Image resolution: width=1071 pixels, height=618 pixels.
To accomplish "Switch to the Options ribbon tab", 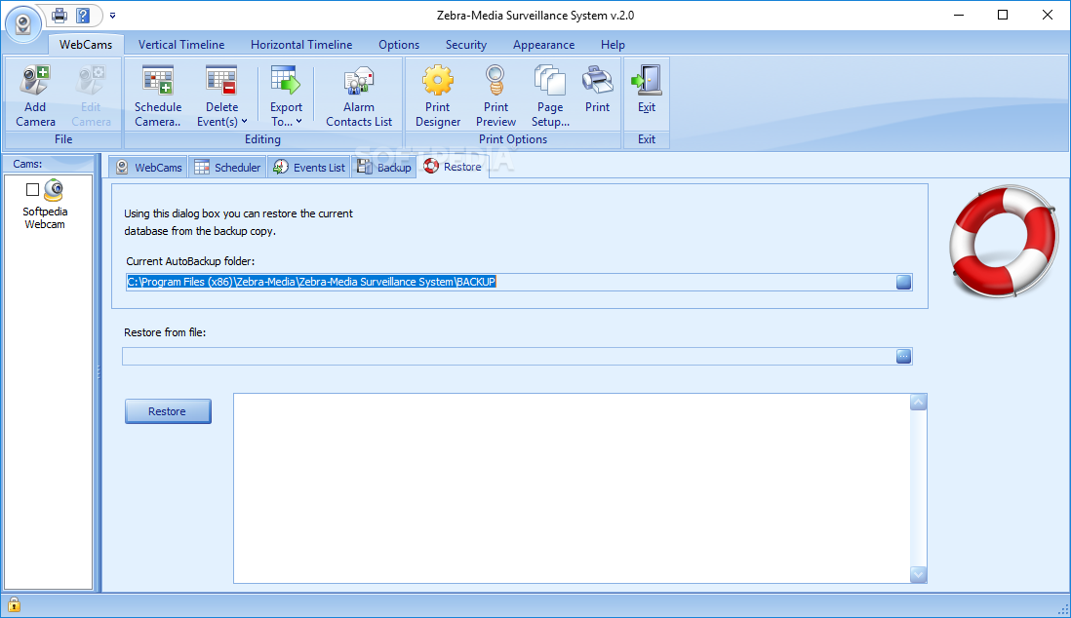I will pos(399,45).
